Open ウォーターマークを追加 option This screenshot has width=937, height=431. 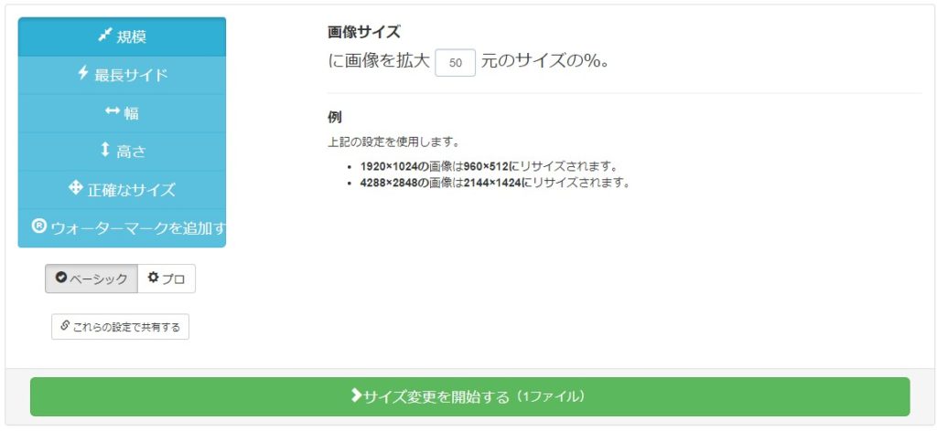[122, 227]
